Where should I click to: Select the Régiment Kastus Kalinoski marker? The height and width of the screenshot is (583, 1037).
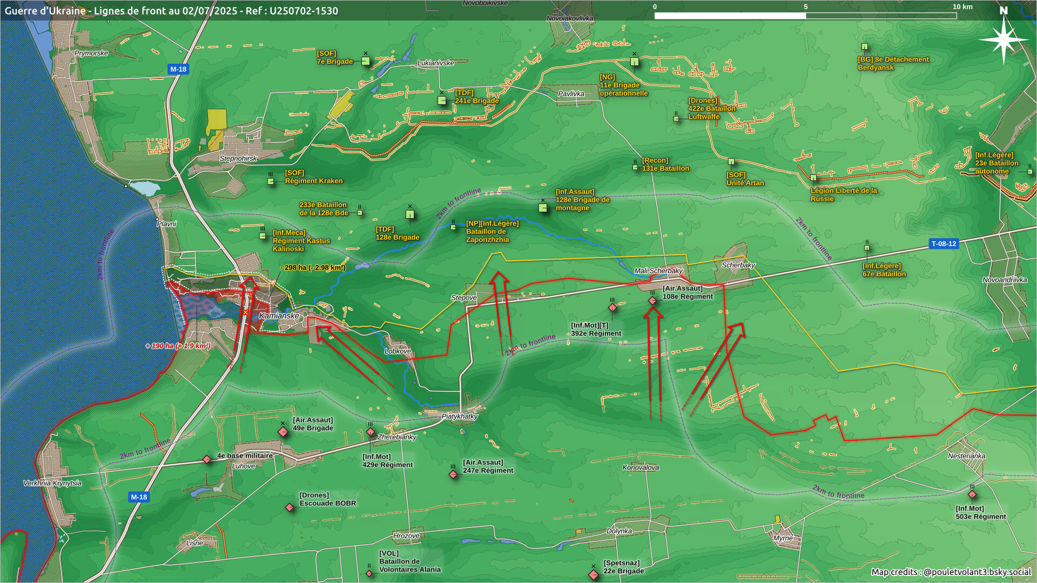click(262, 236)
